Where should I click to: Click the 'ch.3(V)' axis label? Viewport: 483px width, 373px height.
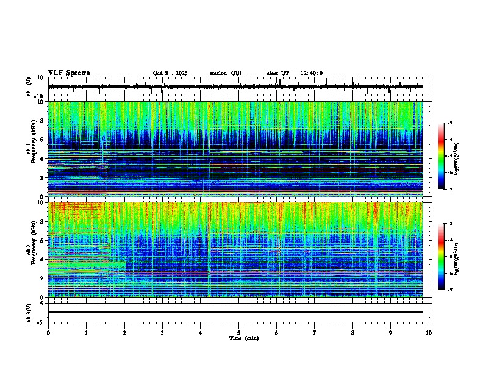point(29,313)
